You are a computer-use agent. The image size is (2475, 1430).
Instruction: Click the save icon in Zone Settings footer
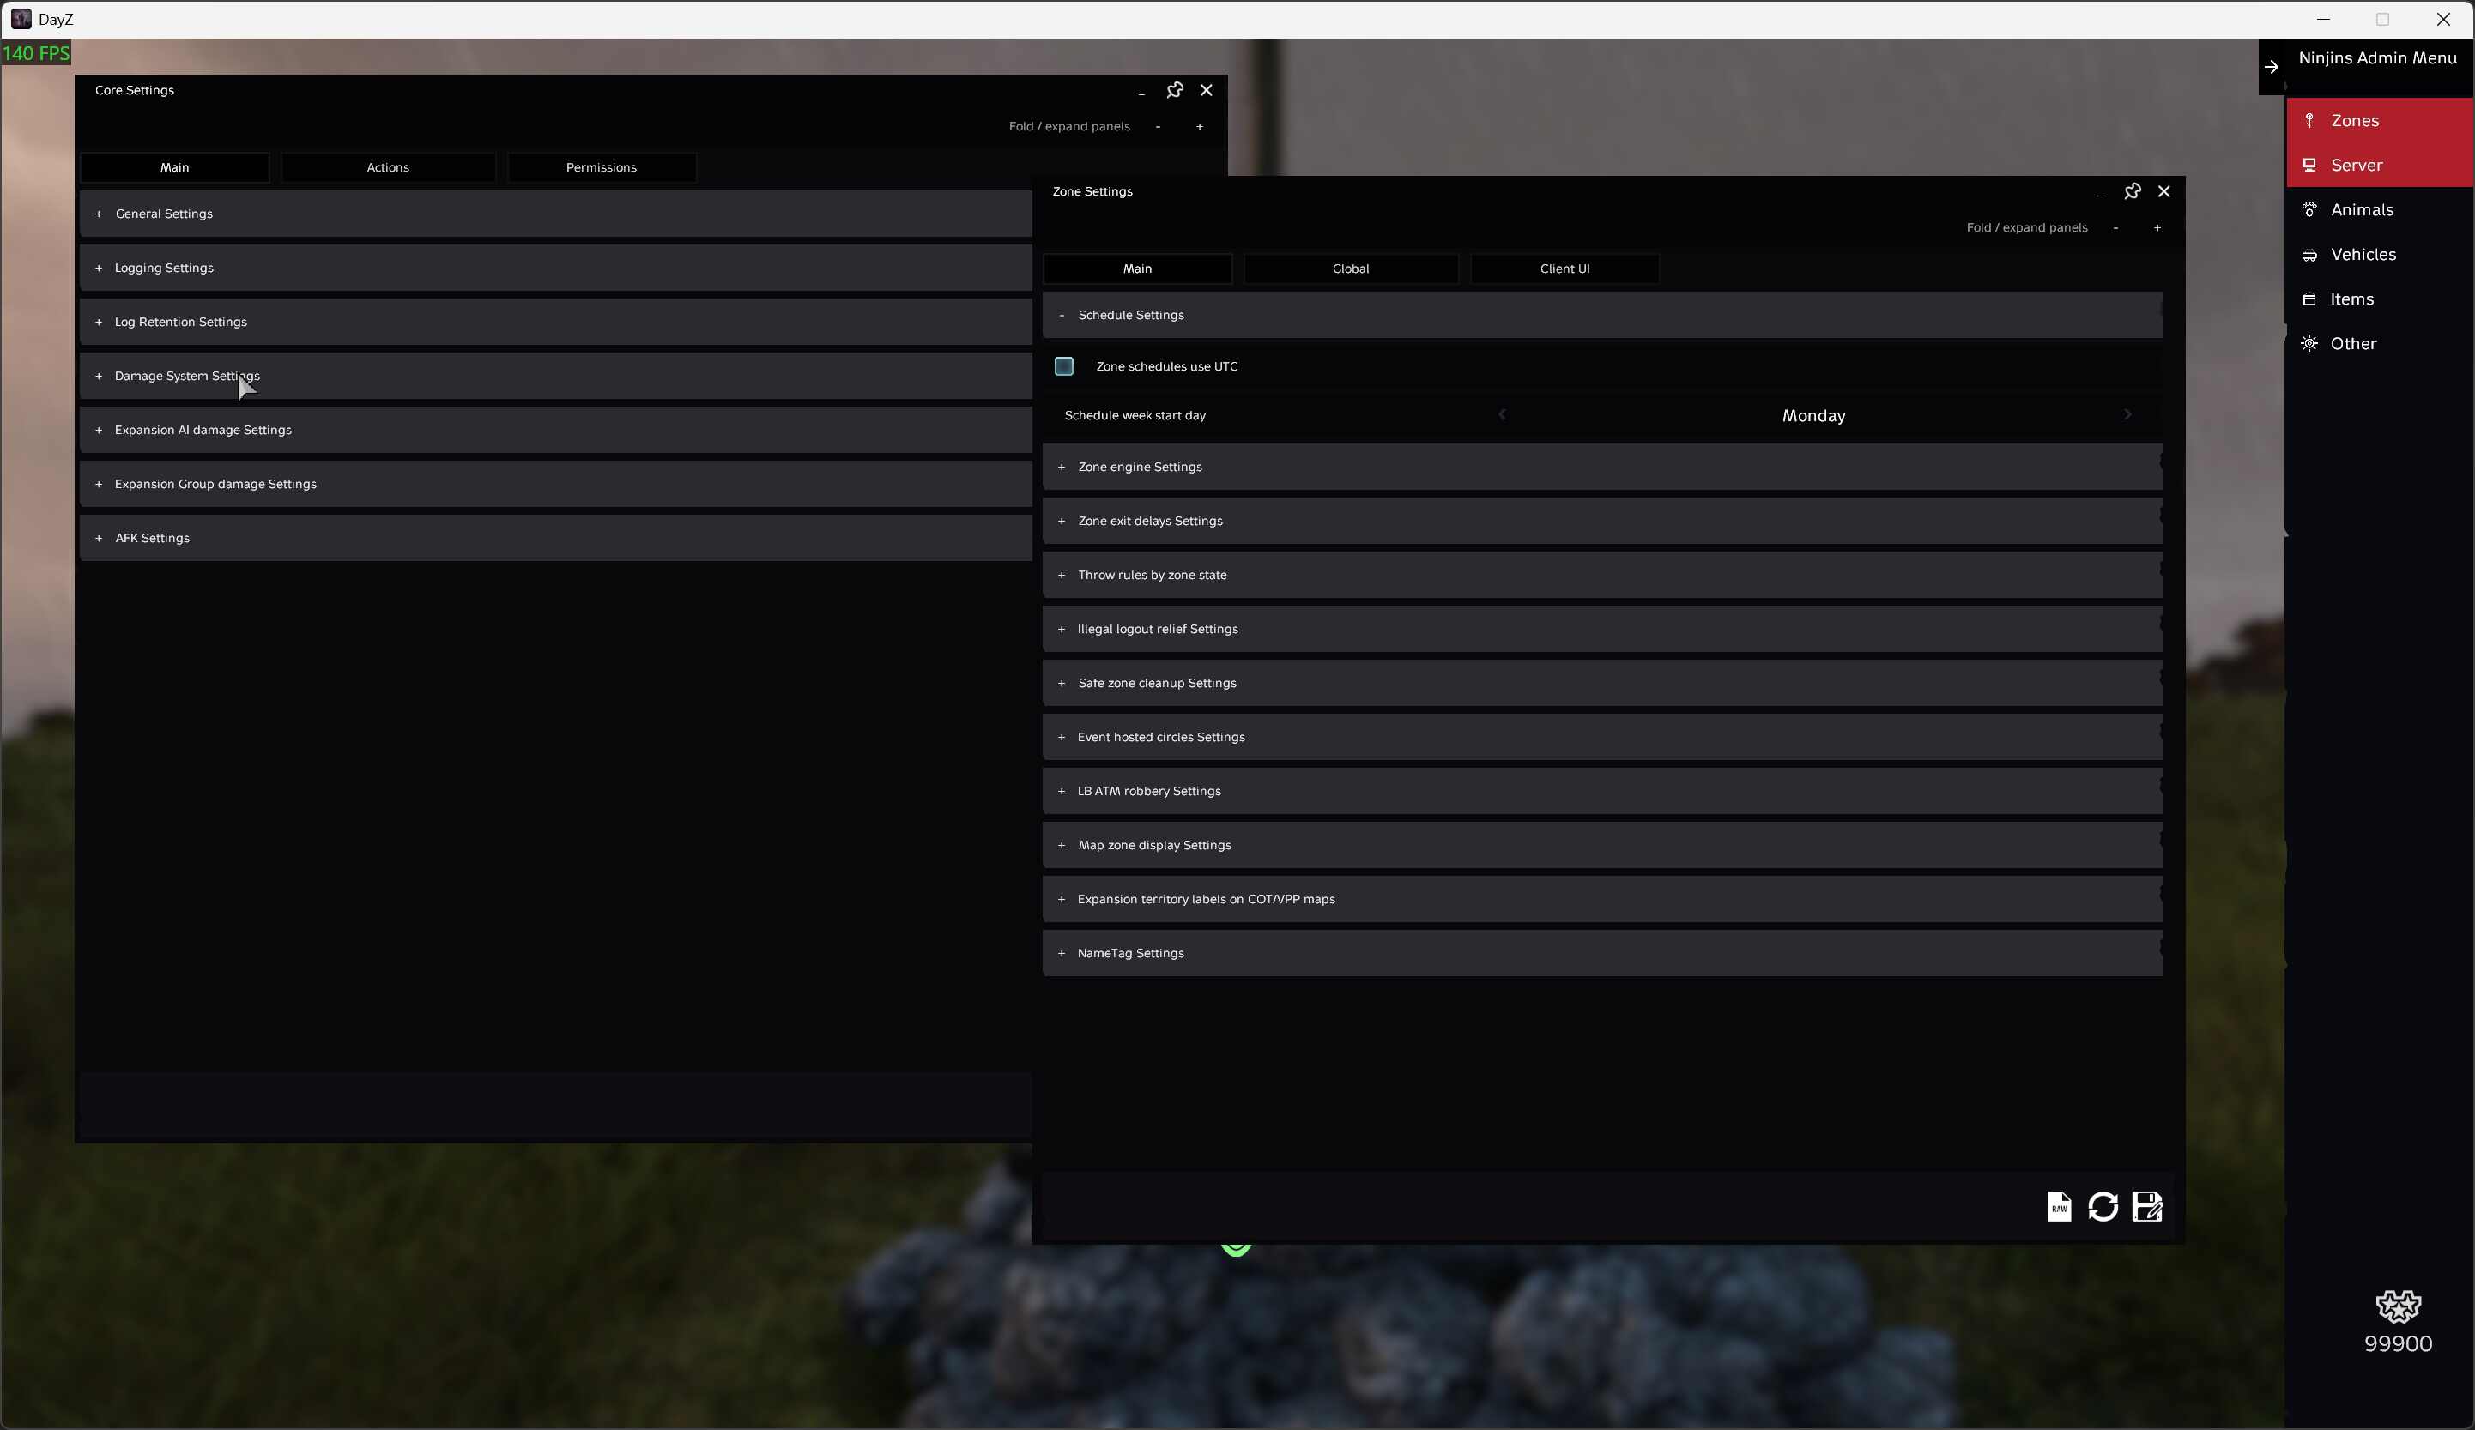[x=2147, y=1206]
